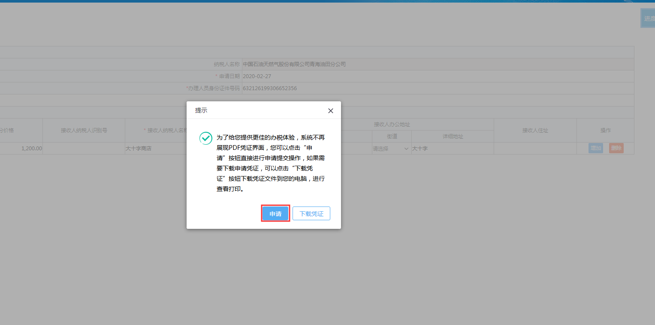Click the 办理人员身份证件号码 label
This screenshot has width=655, height=325.
[x=213, y=88]
